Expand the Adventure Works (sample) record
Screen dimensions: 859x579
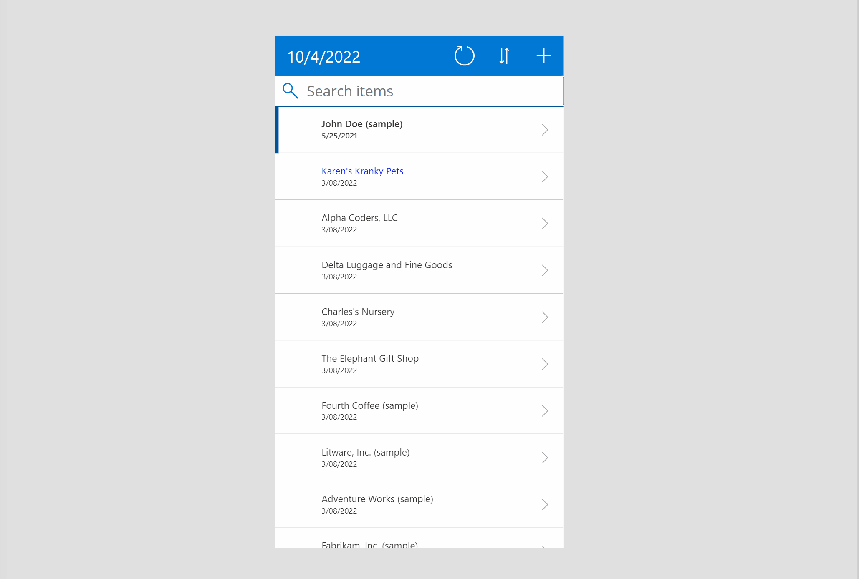[x=546, y=505]
